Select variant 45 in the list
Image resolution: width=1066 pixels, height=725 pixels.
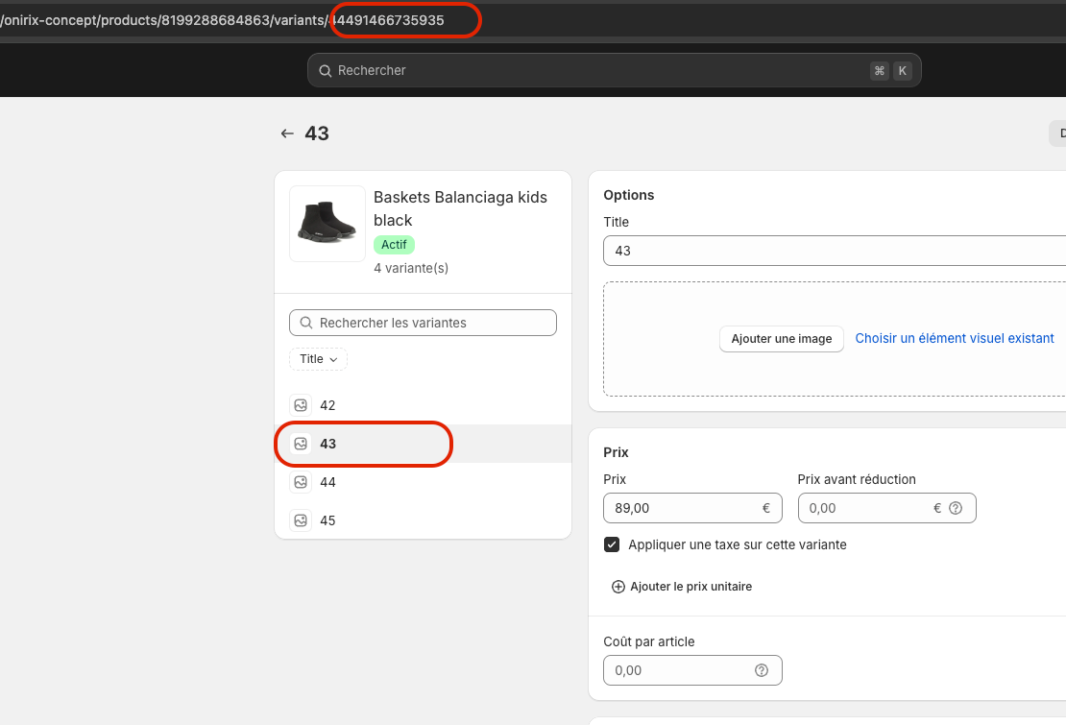(x=423, y=520)
